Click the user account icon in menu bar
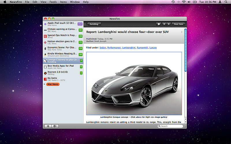 point(220,2)
